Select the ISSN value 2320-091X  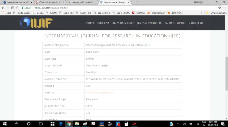(x=93, y=52)
